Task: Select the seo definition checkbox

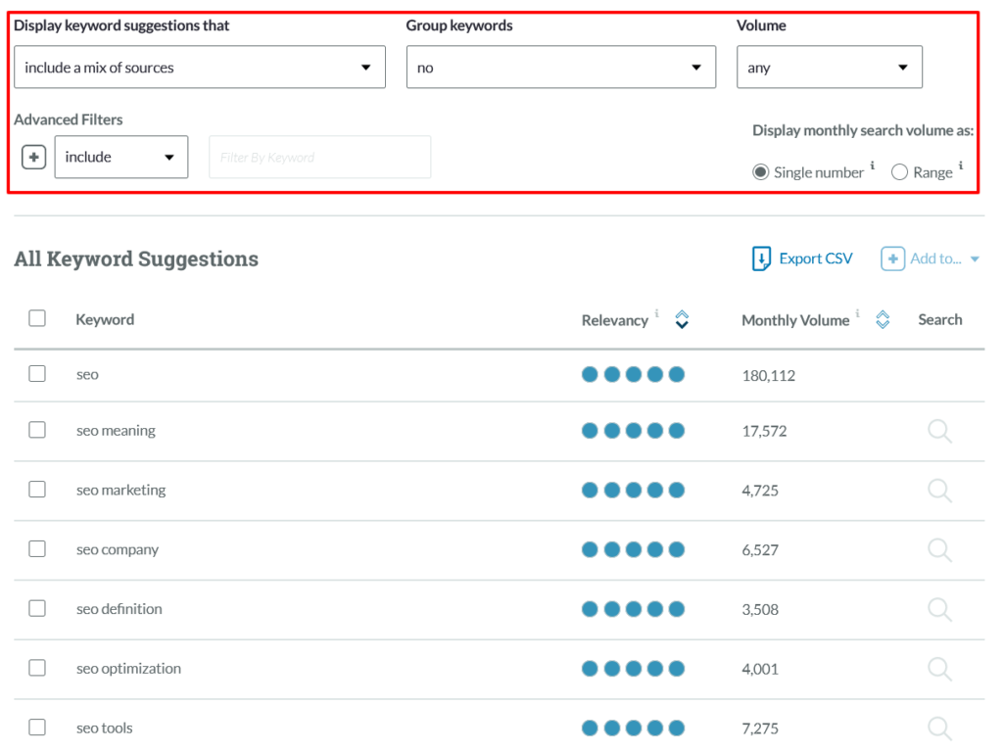Action: pyautogui.click(x=37, y=608)
